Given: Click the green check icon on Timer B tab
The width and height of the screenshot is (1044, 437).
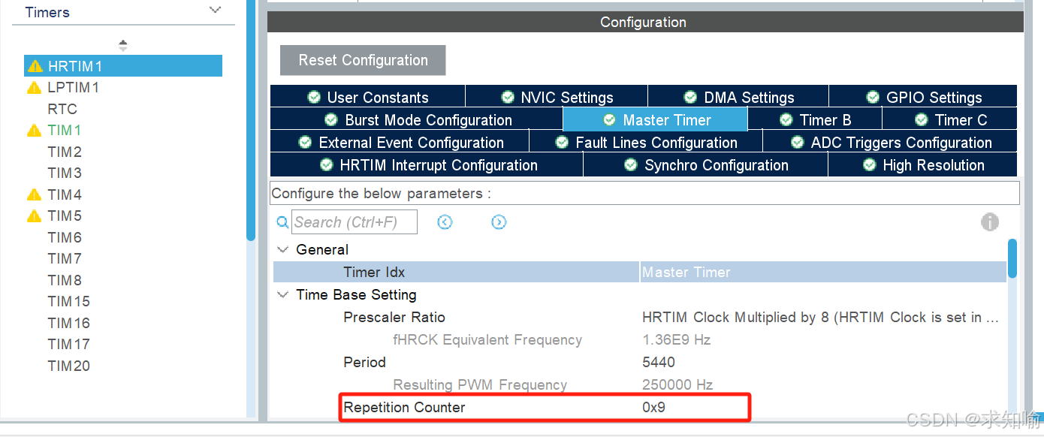Looking at the screenshot, I should [x=786, y=119].
